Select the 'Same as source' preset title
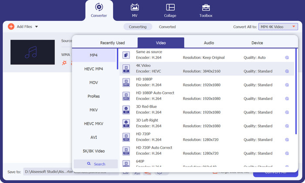305x183 pixels. pyautogui.click(x=149, y=52)
